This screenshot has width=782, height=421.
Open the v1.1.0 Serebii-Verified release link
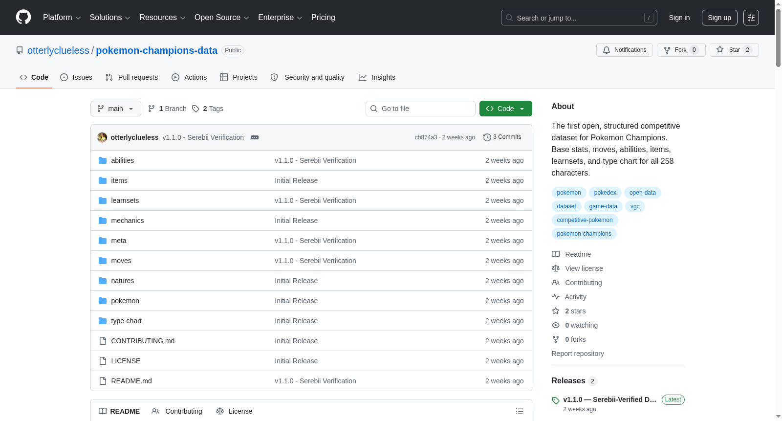pos(610,399)
